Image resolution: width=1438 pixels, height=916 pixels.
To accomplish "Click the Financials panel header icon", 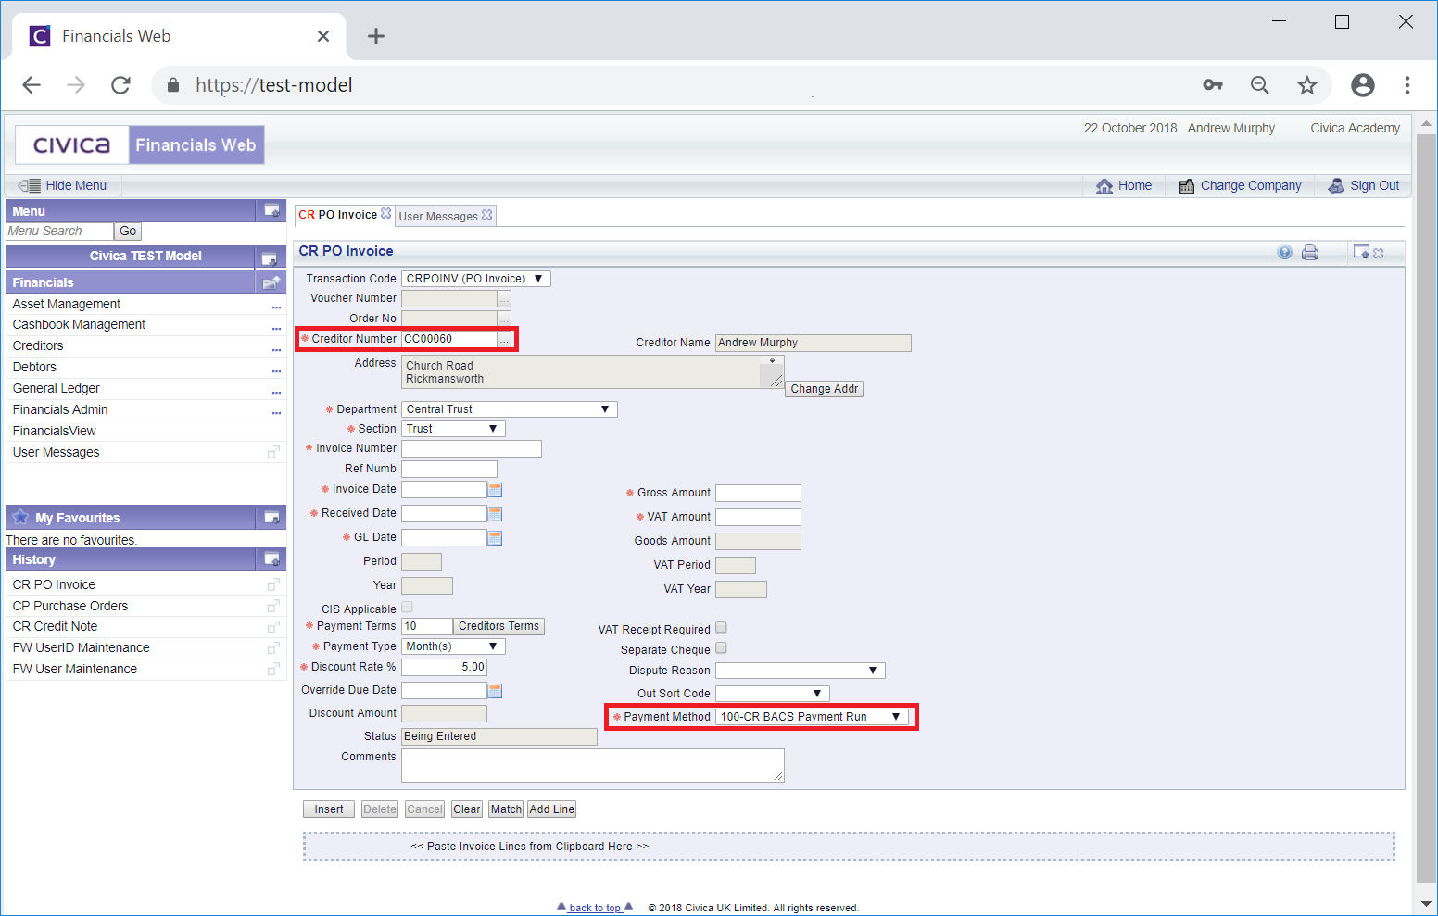I will coord(271,282).
